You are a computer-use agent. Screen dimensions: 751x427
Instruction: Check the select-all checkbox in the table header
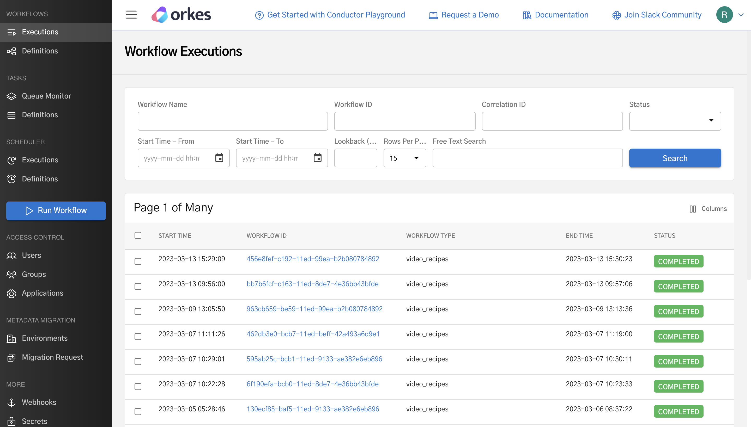pyautogui.click(x=138, y=235)
